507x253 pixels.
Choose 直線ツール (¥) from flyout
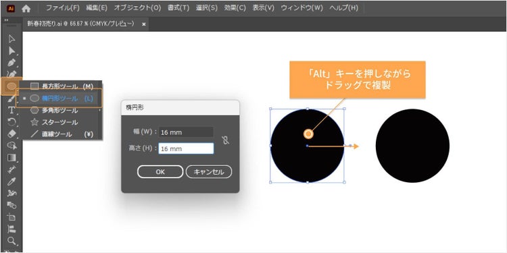(x=62, y=134)
